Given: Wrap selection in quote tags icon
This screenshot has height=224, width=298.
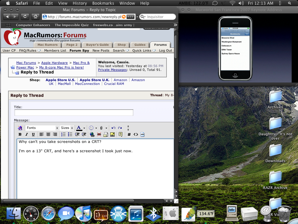Looking at the screenshot, I should point(120,134).
